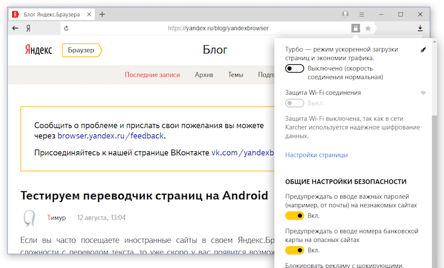444x268 pixels.
Task: Maximize the browser window
Action: [401, 14]
